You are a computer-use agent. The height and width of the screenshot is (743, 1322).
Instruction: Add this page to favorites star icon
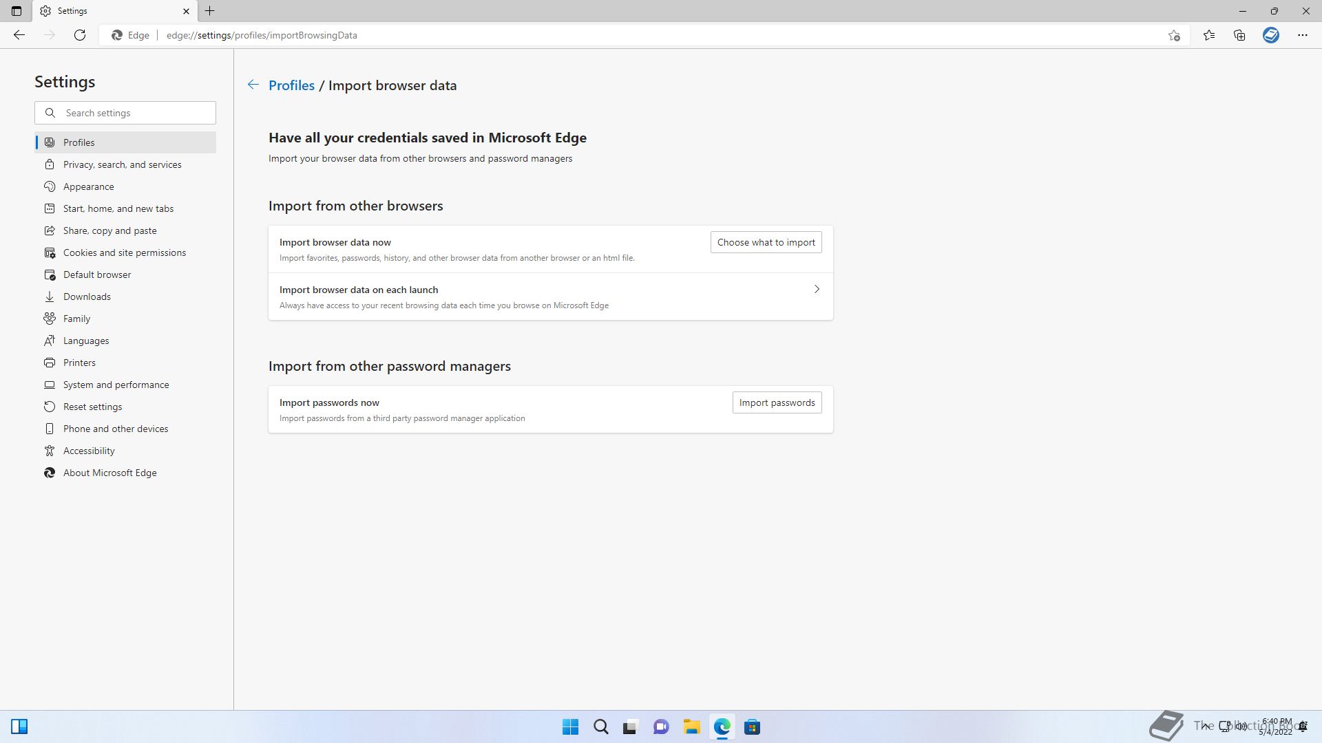(x=1174, y=35)
